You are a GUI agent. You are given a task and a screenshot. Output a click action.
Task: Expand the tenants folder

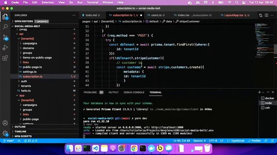[26, 86]
